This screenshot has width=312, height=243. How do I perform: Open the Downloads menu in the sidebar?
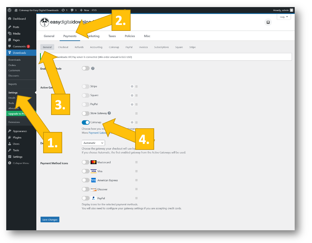[x=21, y=53]
